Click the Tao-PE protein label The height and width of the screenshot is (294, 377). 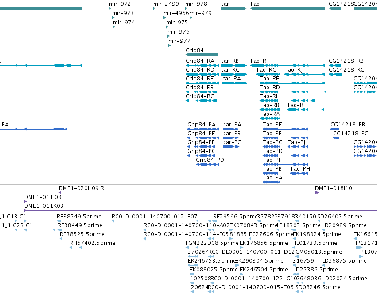coord(272,125)
